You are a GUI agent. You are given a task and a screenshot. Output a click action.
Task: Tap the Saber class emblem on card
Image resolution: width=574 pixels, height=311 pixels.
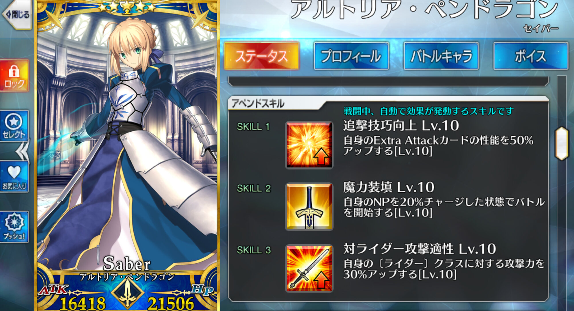tap(127, 293)
